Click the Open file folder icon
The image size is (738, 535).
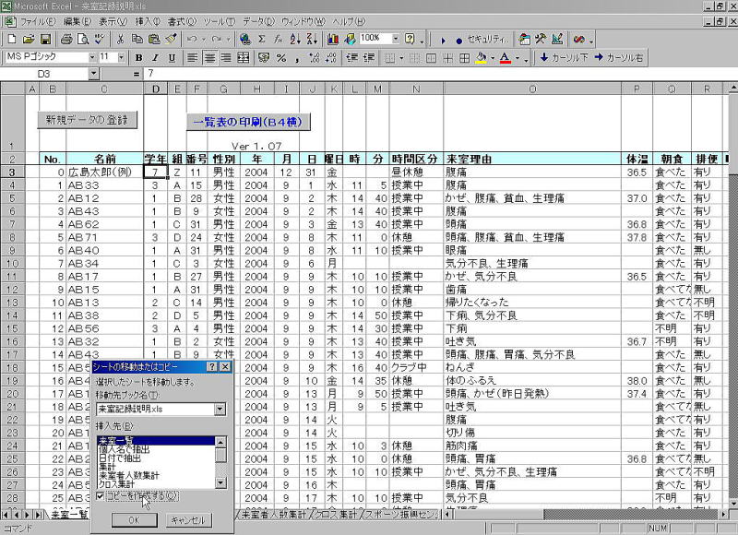[x=29, y=39]
